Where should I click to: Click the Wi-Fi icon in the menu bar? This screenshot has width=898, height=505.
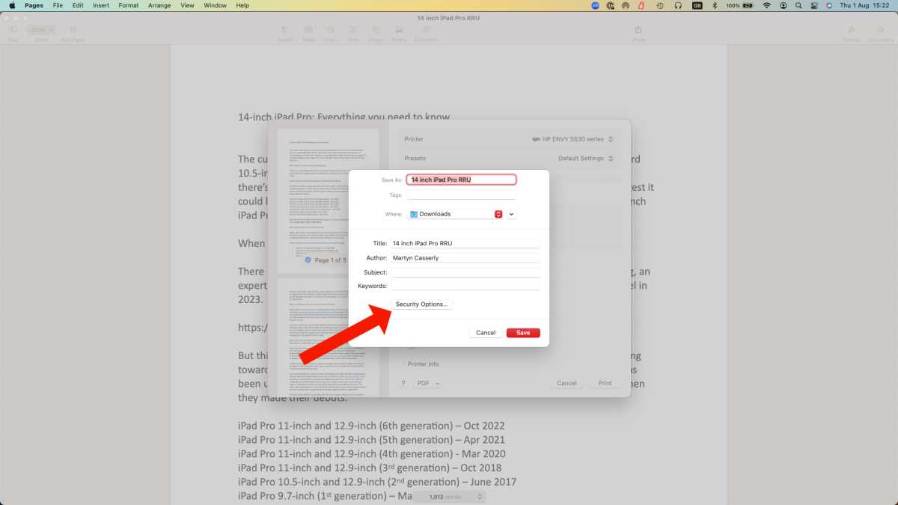pyautogui.click(x=766, y=5)
